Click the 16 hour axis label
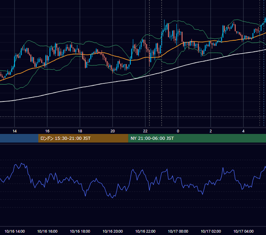The width and height of the screenshot is (266, 235). (47, 131)
